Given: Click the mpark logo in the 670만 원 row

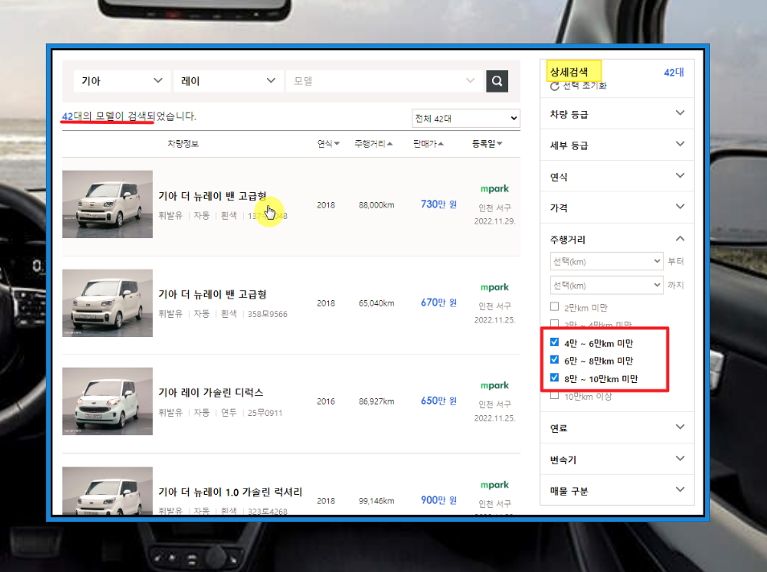Looking at the screenshot, I should tap(494, 287).
